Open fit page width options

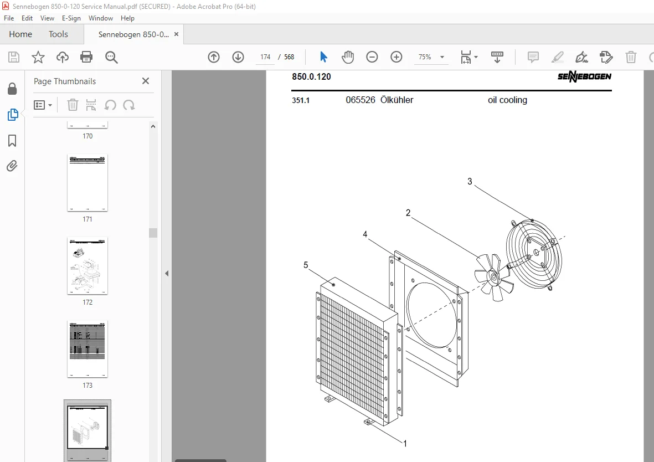pos(469,57)
